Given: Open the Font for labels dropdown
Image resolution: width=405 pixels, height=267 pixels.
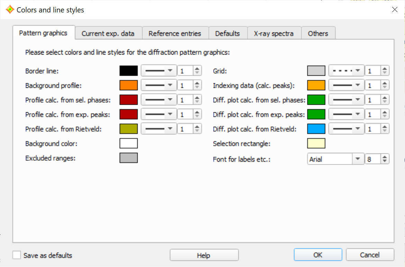Looking at the screenshot, I should (335, 159).
